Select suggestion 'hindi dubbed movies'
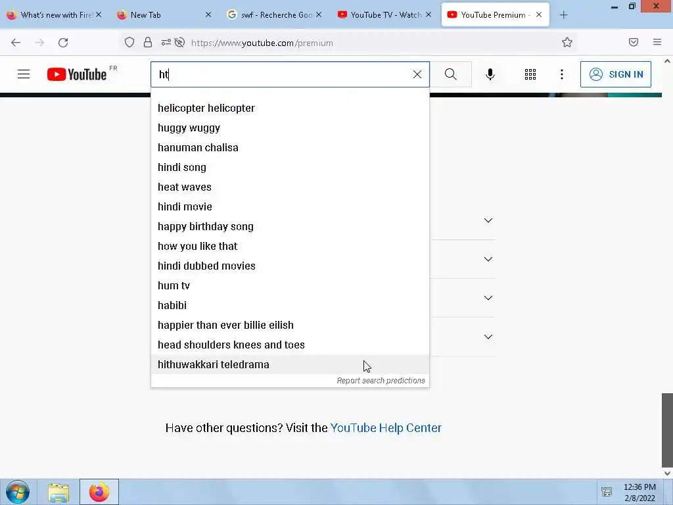Image resolution: width=673 pixels, height=505 pixels. [x=290, y=266]
